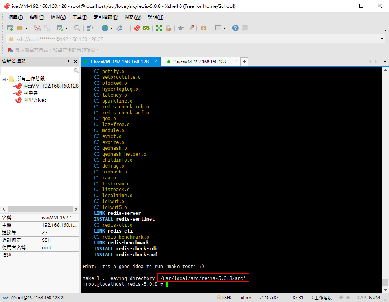Open the sessions folder icon
The height and width of the screenshot is (302, 389).
(x=20, y=28)
